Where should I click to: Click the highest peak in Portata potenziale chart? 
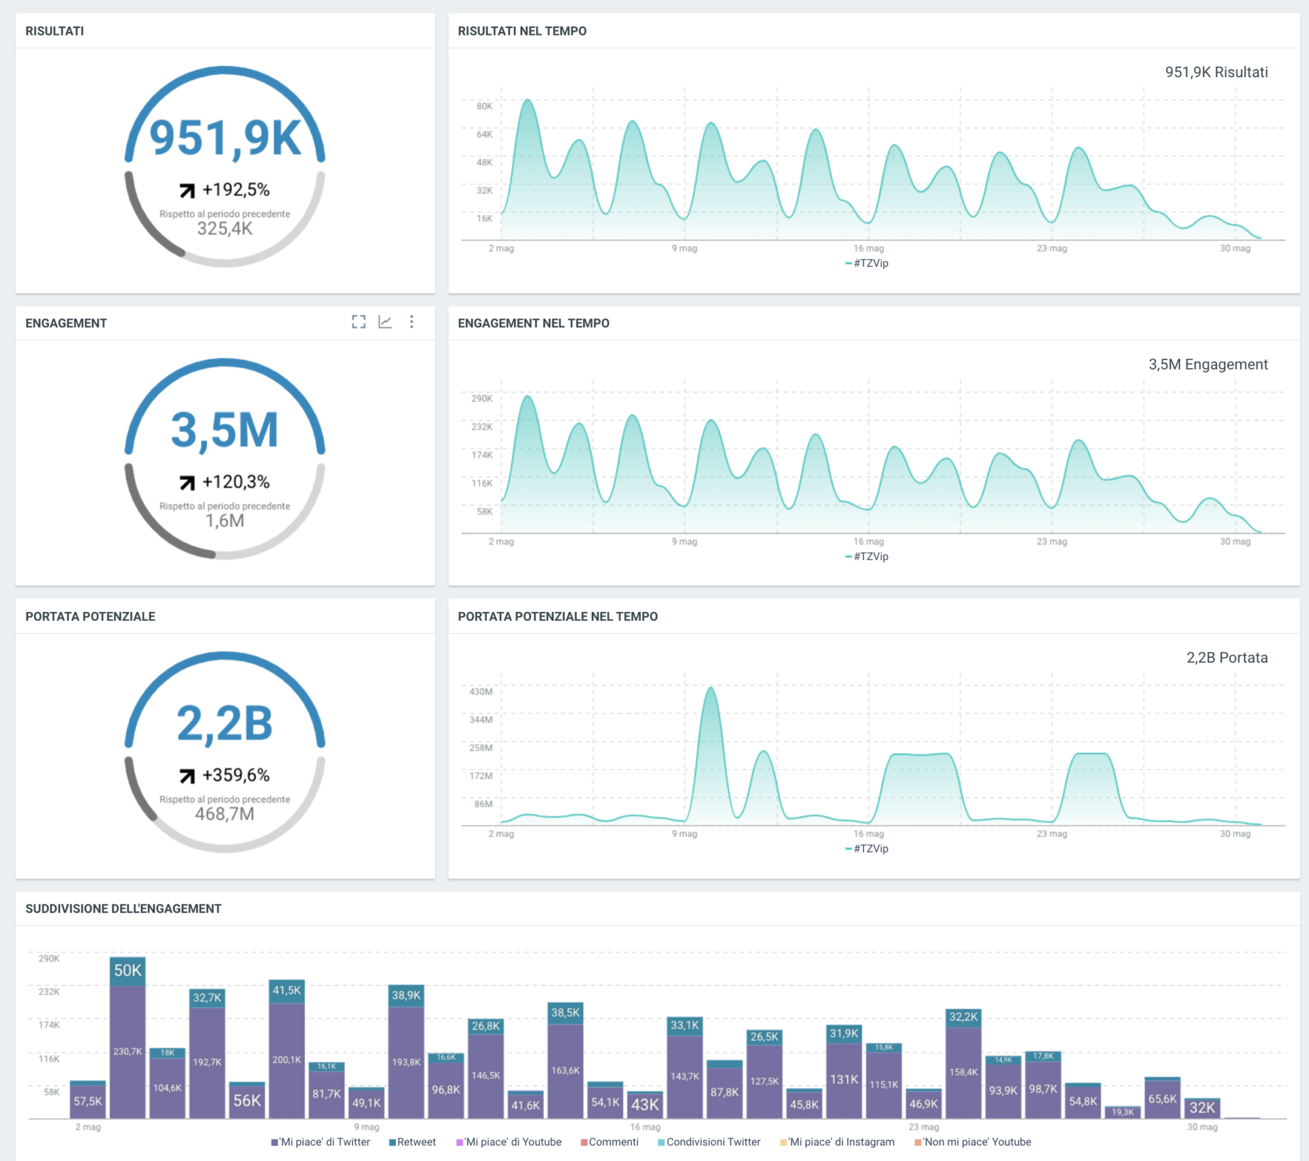pos(710,688)
